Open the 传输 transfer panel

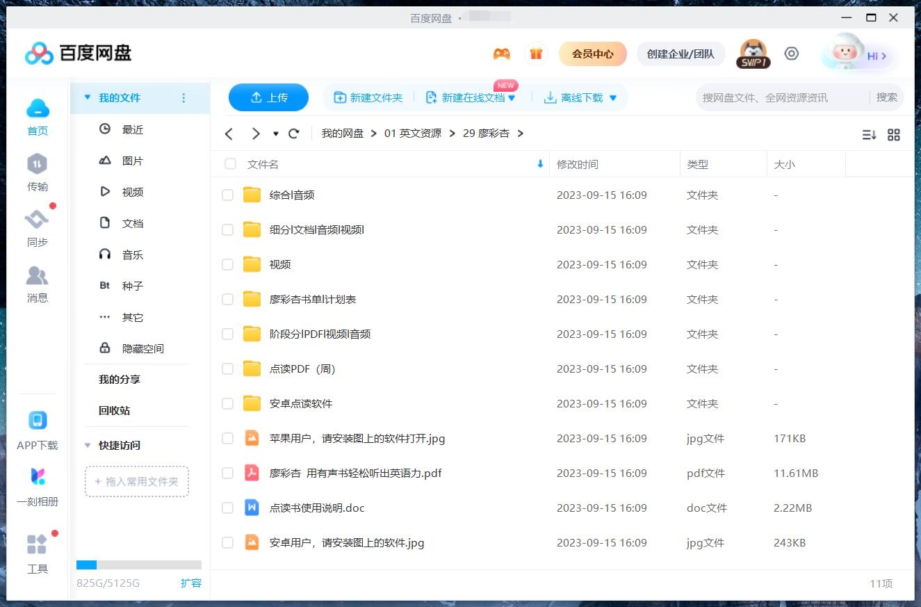37,172
